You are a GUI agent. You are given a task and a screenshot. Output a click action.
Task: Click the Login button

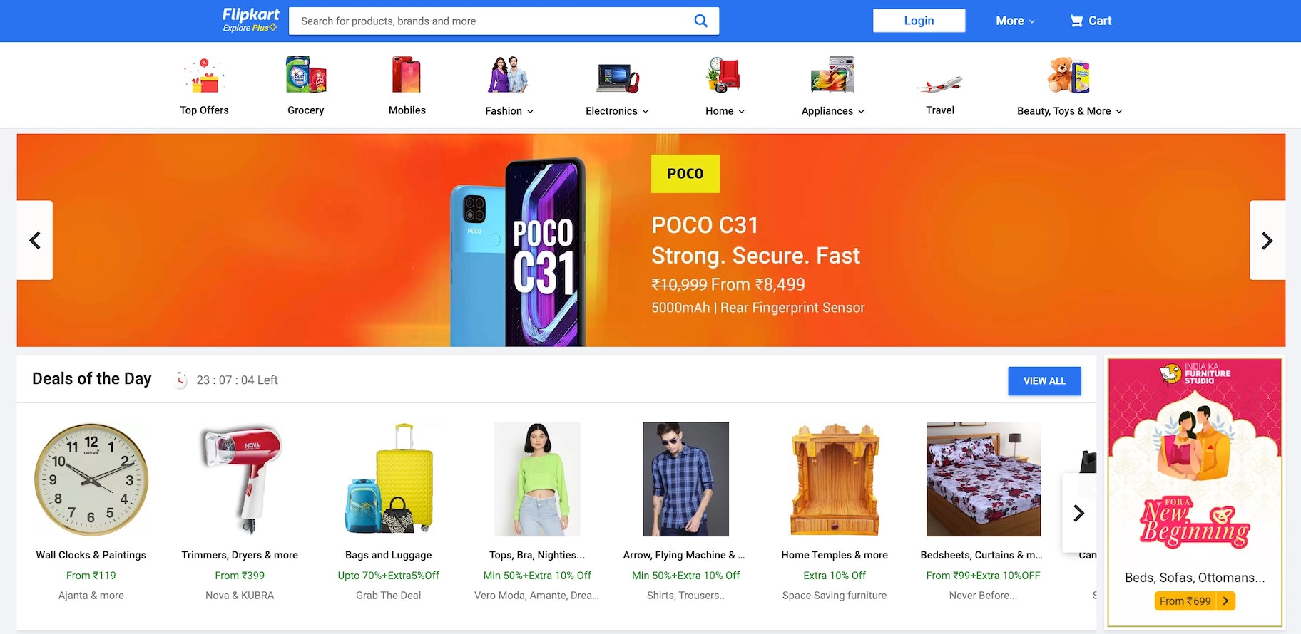coord(919,21)
